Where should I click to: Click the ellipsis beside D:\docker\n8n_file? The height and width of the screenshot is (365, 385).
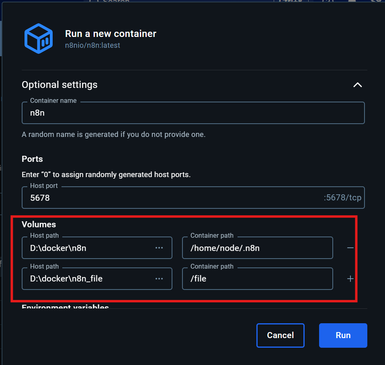click(x=160, y=279)
